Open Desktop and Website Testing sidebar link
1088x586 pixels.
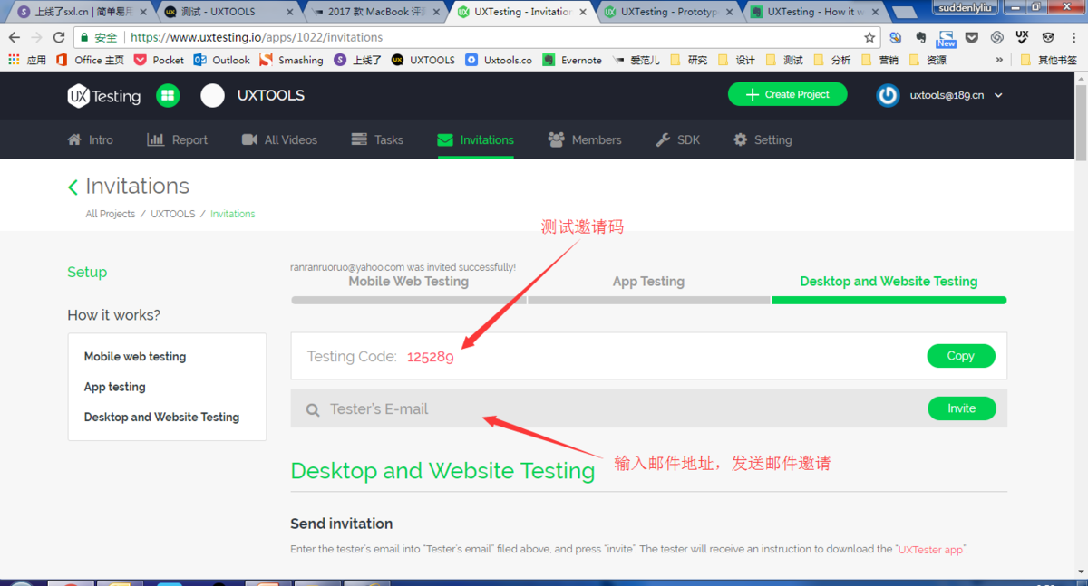click(161, 417)
